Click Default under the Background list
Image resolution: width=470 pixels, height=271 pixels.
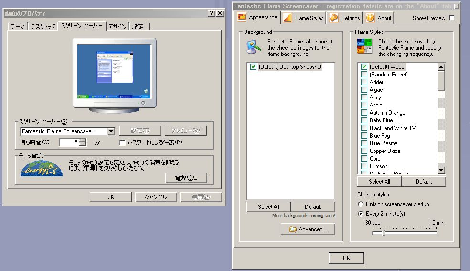[x=313, y=207]
